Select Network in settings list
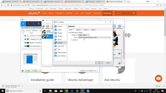The image size is (166, 93). point(60,43)
